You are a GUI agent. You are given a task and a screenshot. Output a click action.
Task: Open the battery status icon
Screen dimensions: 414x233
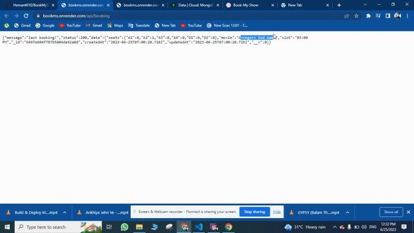tap(356, 227)
